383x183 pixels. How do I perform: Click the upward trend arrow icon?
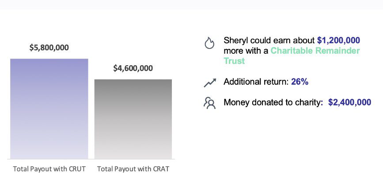tap(210, 82)
